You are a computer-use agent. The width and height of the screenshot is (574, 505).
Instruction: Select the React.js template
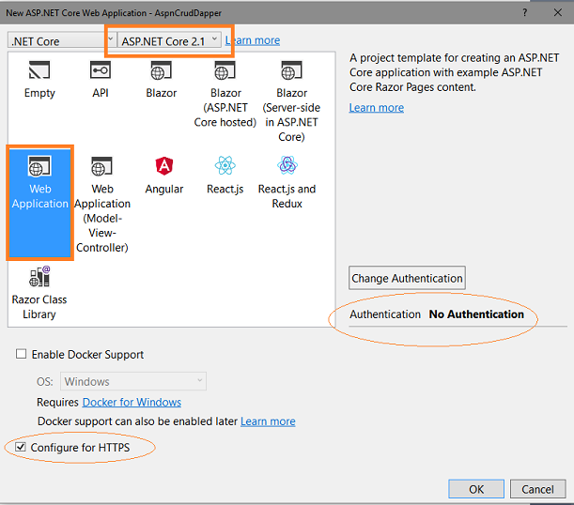coord(225,176)
